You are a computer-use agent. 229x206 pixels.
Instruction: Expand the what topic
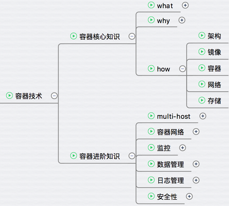point(185,5)
